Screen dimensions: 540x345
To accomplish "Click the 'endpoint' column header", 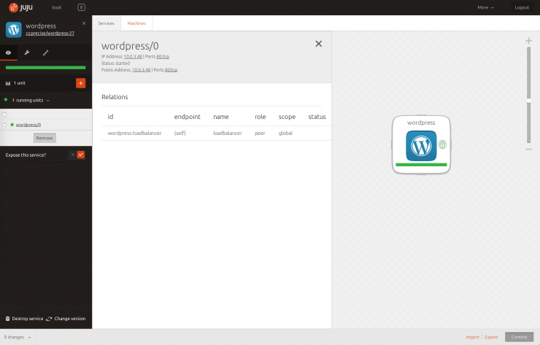I will pos(187,117).
